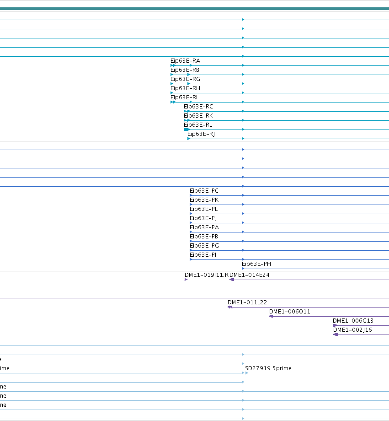Click the purple arrowhead of DME1-014E24
Screen dimensions: 389x421
tap(232, 280)
